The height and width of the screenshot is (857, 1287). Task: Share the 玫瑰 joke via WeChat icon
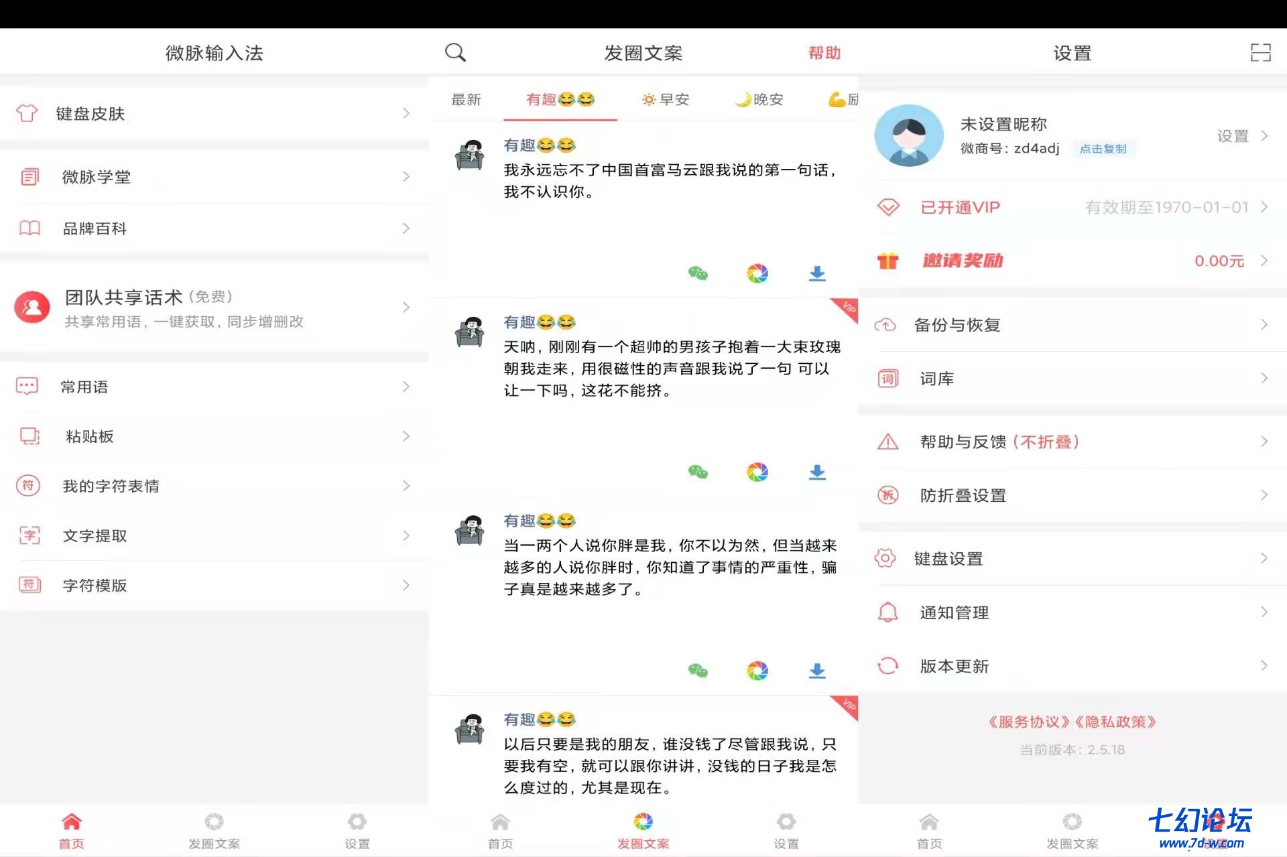coord(698,472)
